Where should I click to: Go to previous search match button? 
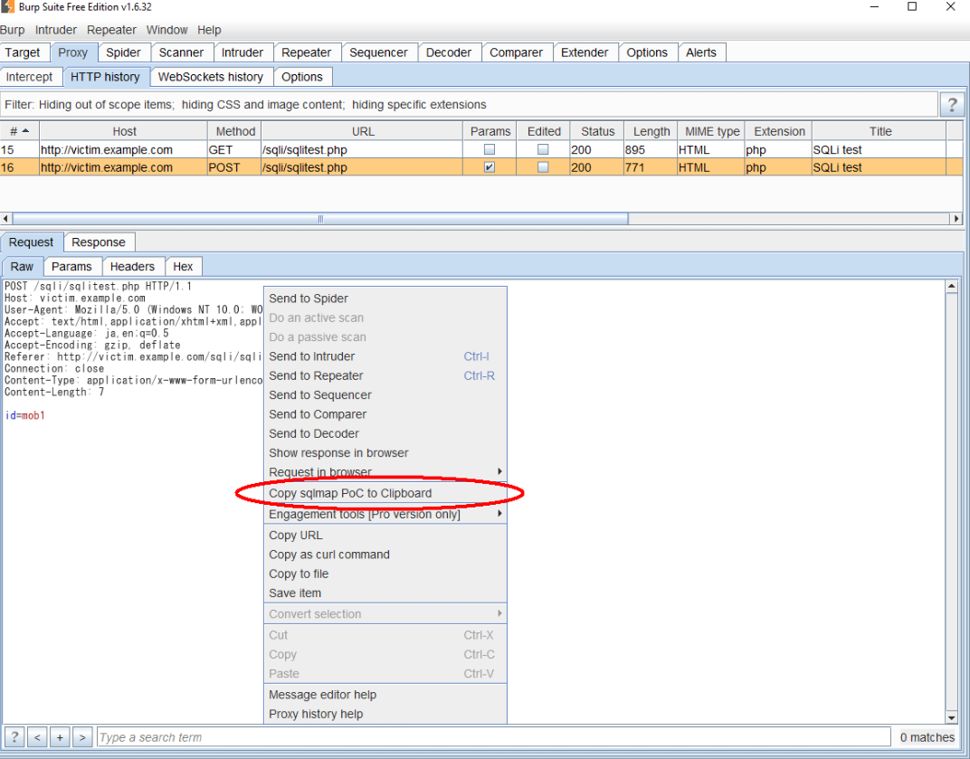tap(37, 737)
